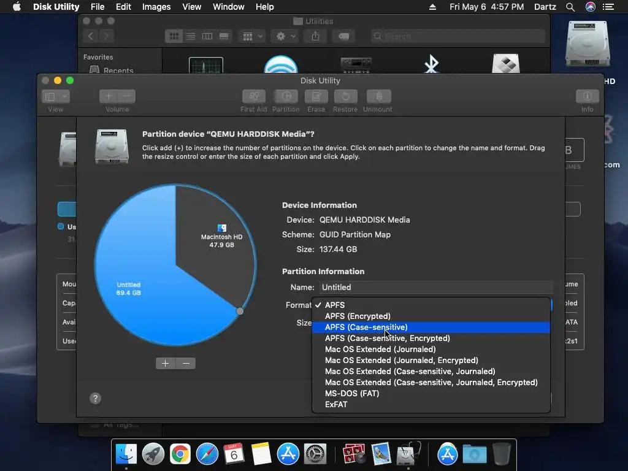Click the add Volume plus icon in toolbar

(109, 96)
